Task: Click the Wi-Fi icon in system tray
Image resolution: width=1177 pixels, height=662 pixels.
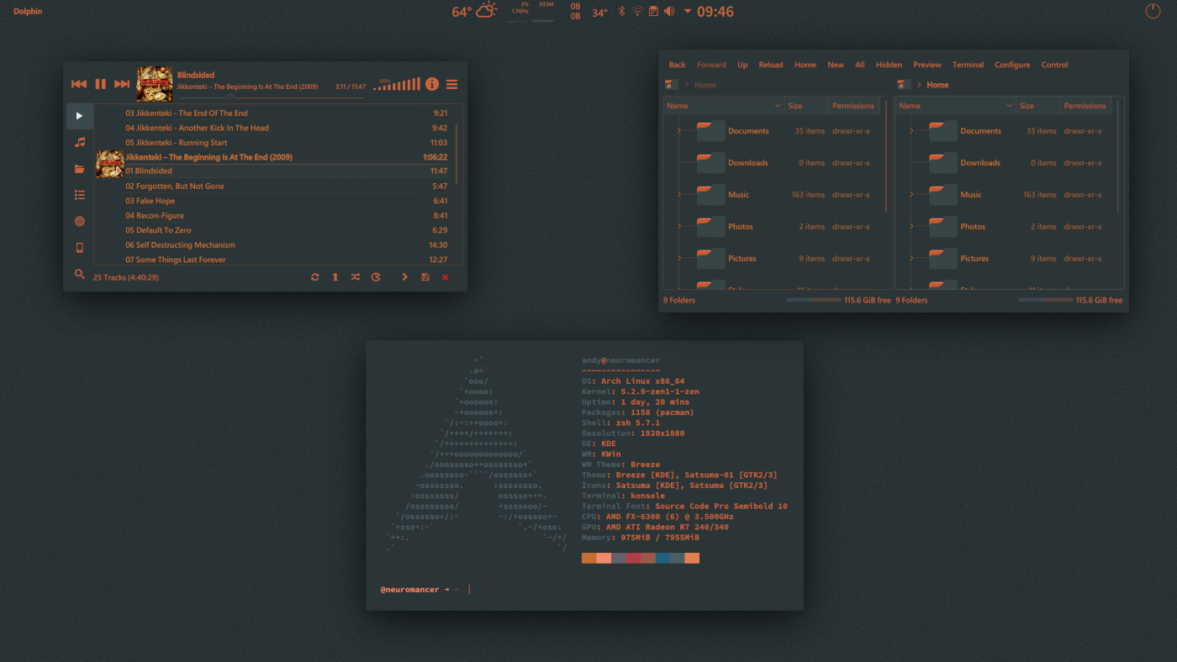Action: tap(637, 12)
